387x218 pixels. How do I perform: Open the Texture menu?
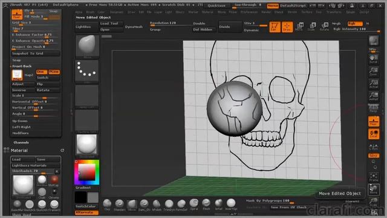coord(307,12)
